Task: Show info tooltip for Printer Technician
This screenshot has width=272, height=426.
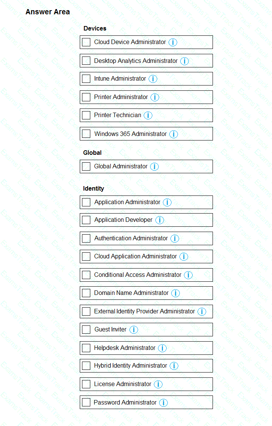Action: pos(148,115)
